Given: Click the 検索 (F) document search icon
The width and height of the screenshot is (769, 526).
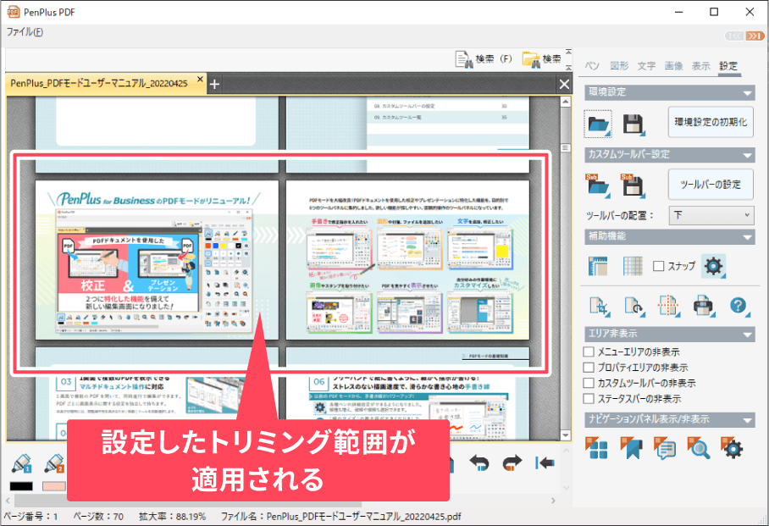Looking at the screenshot, I should [x=484, y=59].
